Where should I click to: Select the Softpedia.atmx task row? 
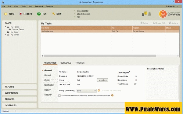(x=110, y=31)
